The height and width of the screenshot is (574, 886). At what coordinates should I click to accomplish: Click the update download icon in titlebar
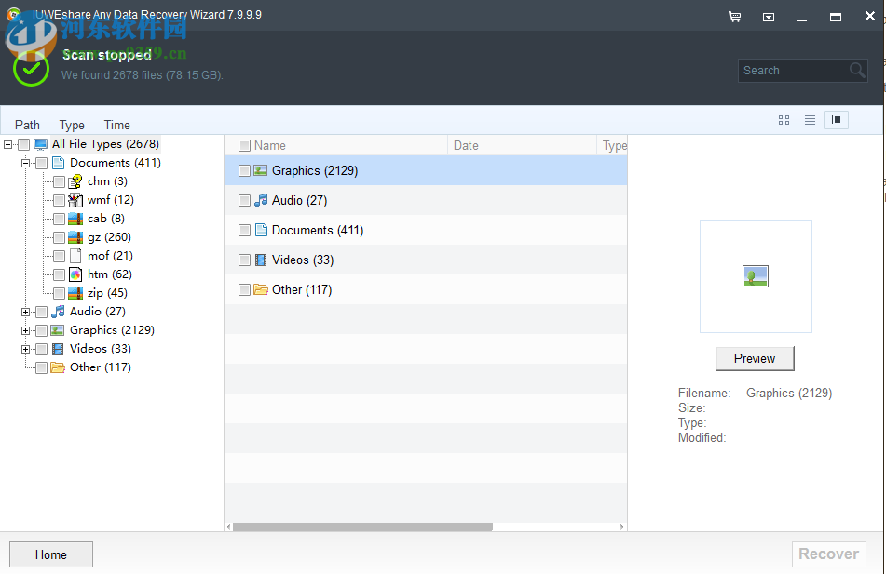pyautogui.click(x=769, y=16)
